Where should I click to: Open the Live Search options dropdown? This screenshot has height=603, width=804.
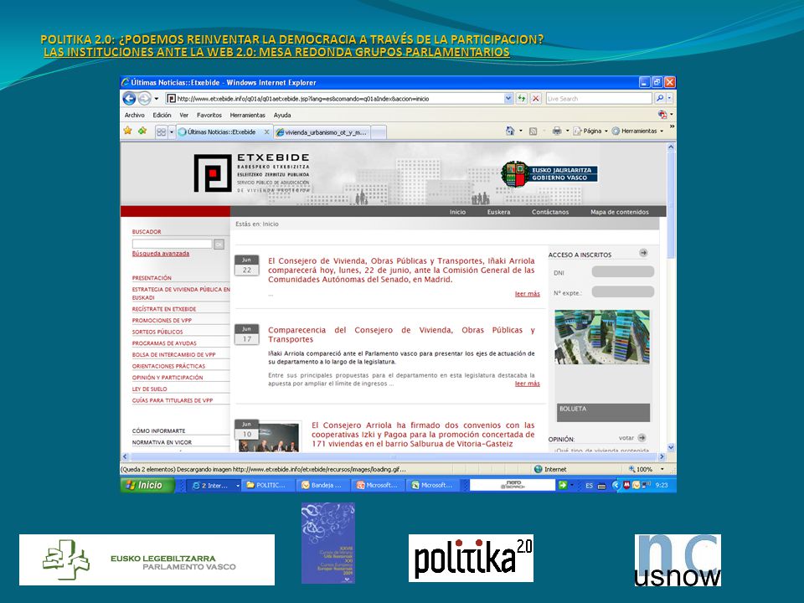pos(670,99)
